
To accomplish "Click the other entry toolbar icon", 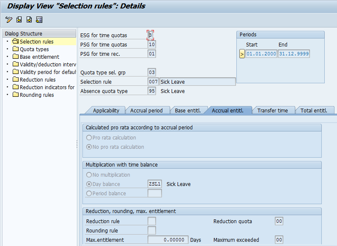I will click(x=39, y=19).
